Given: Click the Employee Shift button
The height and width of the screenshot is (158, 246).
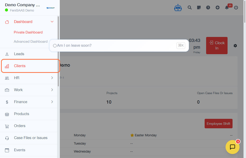Looking at the screenshot, I should (218, 124).
